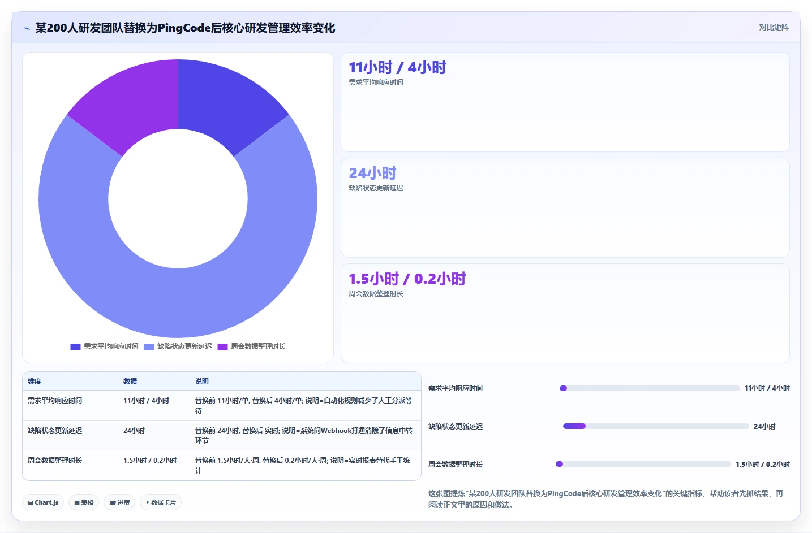Click table value 11小时 / 4小时
The width and height of the screenshot is (812, 533).
146,401
